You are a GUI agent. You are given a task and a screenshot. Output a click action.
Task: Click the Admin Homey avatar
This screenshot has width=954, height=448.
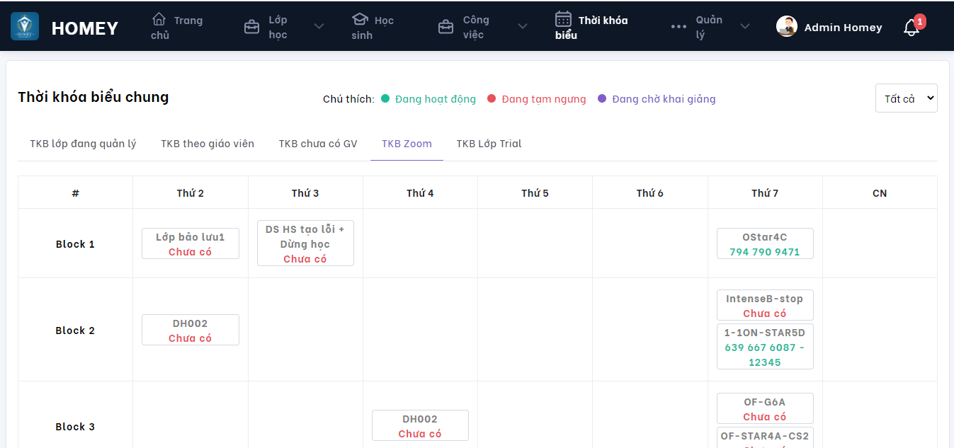787,27
